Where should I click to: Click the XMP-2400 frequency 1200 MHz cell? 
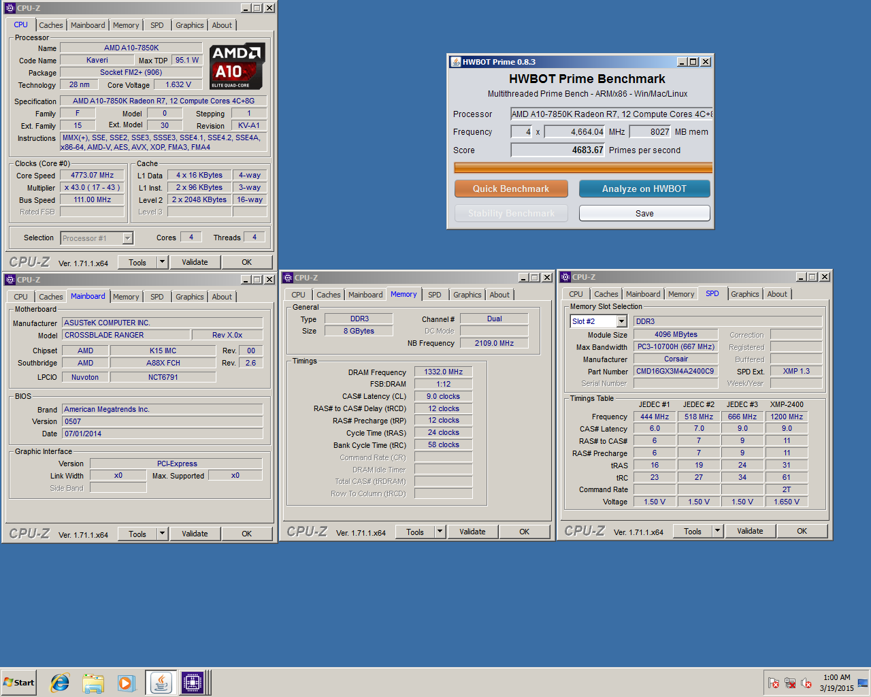pyautogui.click(x=786, y=417)
